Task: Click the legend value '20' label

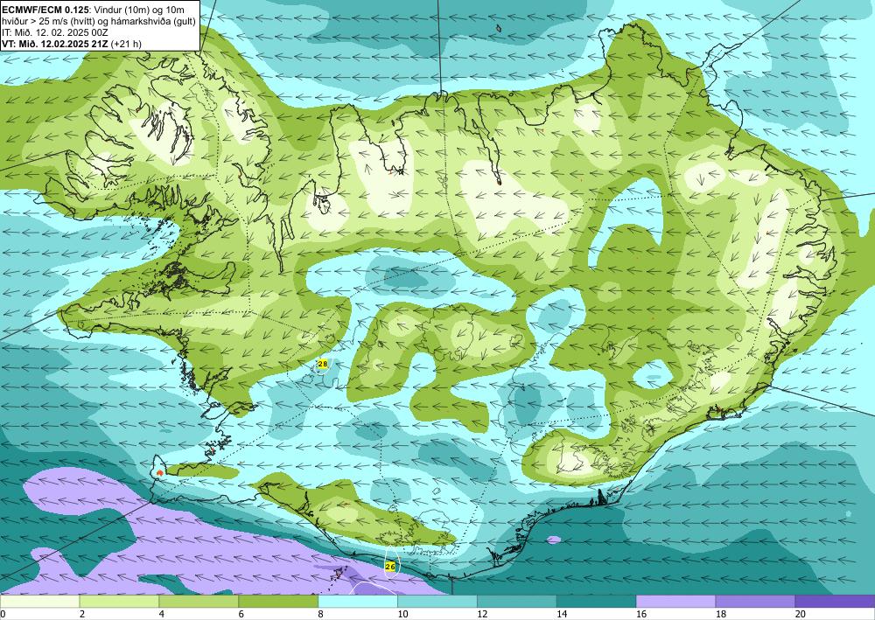Action: point(800,614)
